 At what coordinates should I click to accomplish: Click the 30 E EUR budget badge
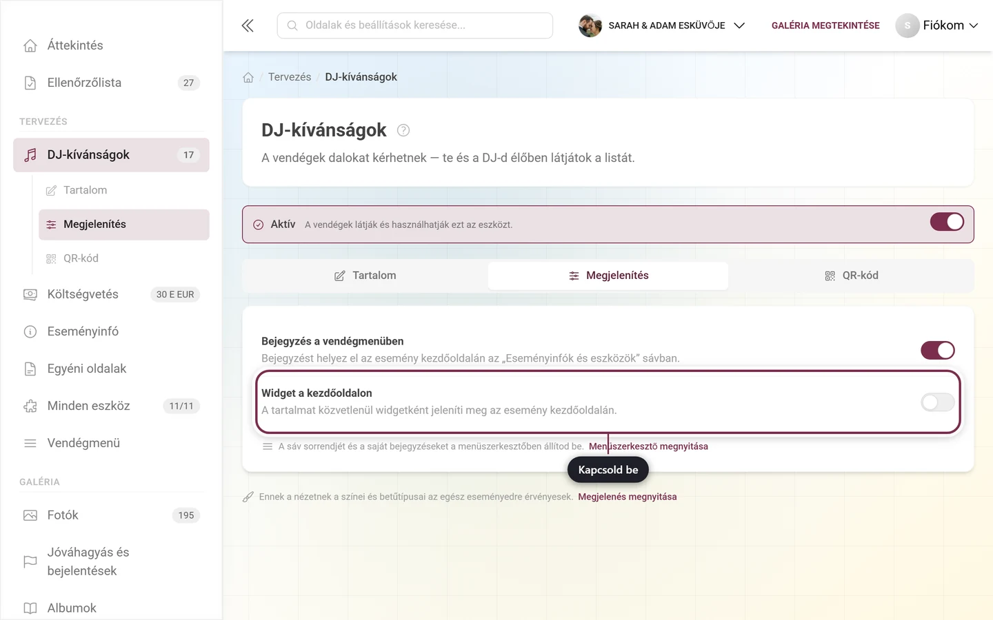(175, 294)
